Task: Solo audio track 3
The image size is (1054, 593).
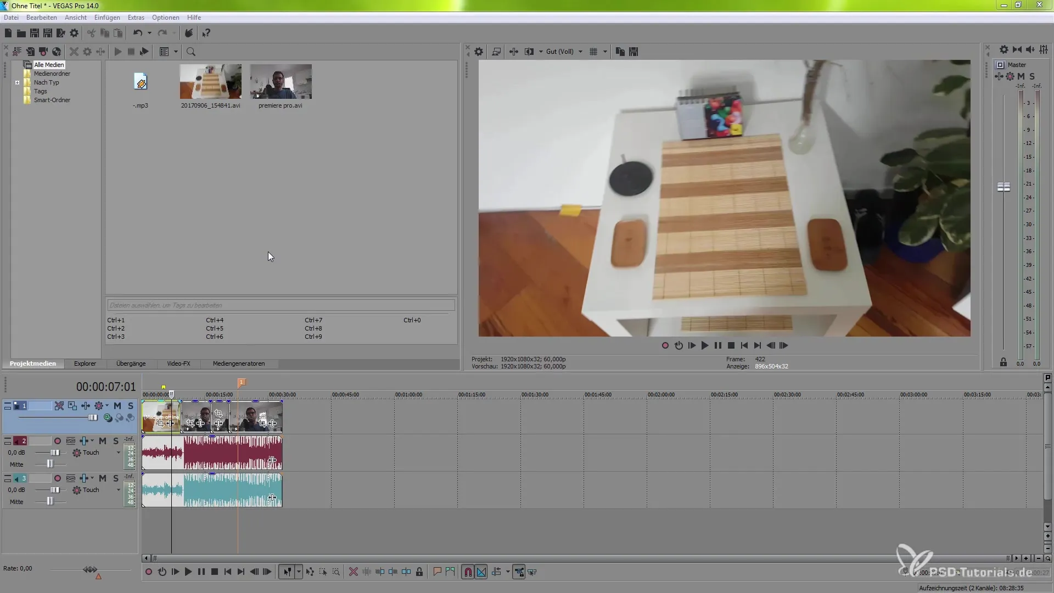Action: tap(116, 478)
